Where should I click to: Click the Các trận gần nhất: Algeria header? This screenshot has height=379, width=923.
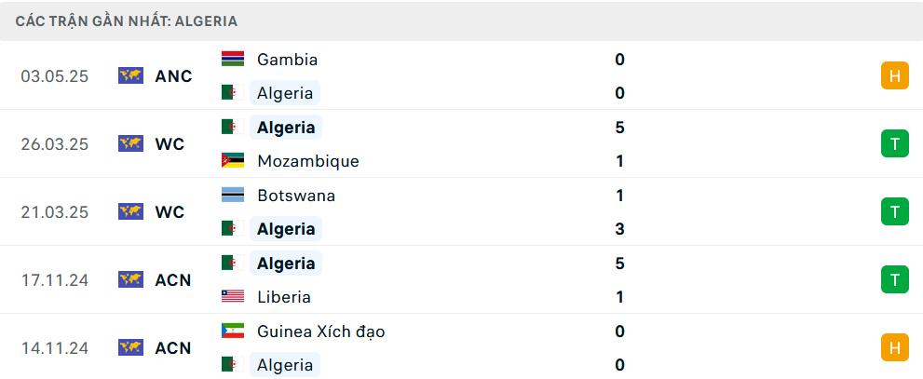point(127,21)
